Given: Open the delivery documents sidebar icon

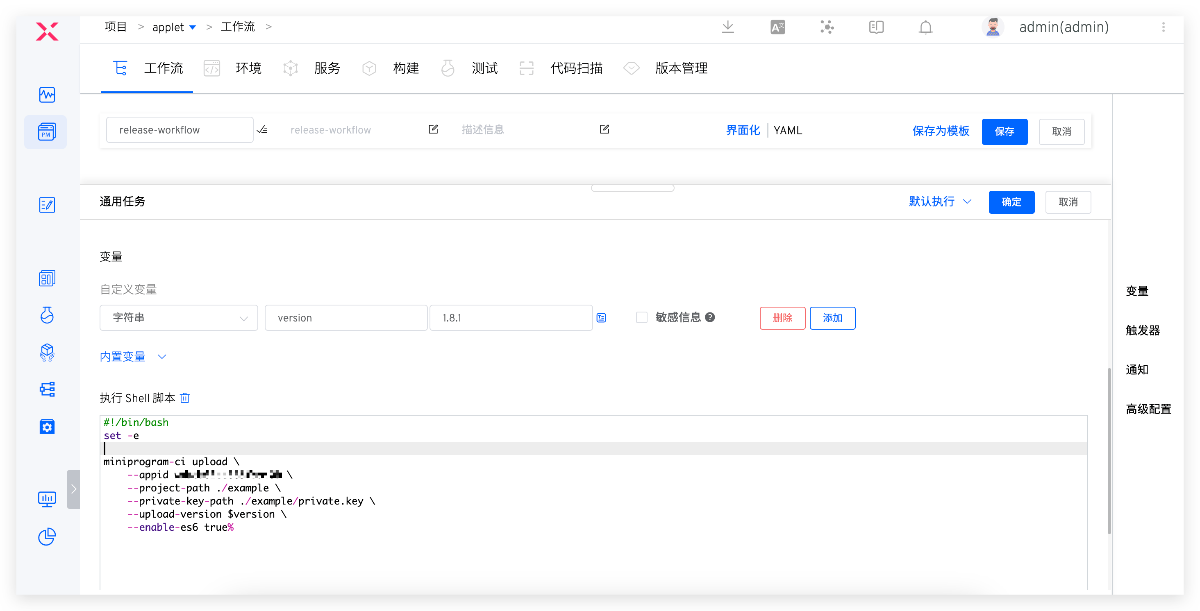Looking at the screenshot, I should click(47, 278).
